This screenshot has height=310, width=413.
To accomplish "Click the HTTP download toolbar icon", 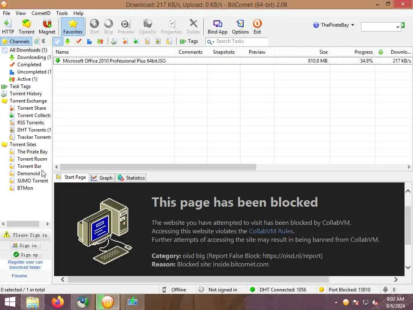I will click(x=8, y=27).
